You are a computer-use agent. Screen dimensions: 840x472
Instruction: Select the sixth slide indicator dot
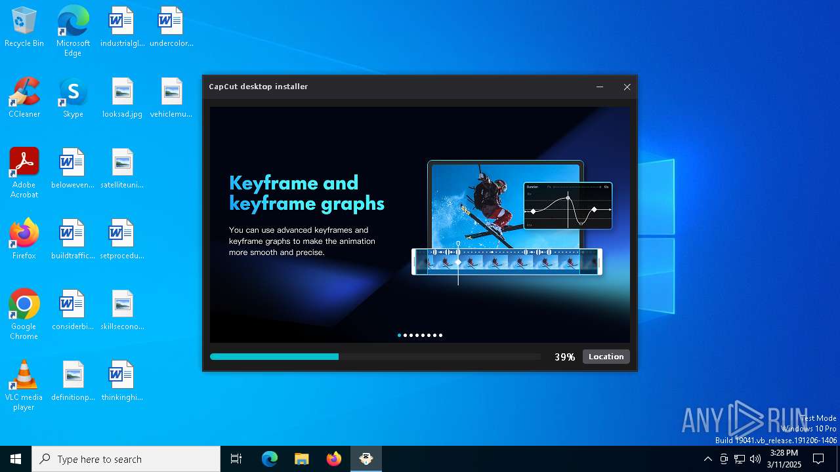click(429, 335)
